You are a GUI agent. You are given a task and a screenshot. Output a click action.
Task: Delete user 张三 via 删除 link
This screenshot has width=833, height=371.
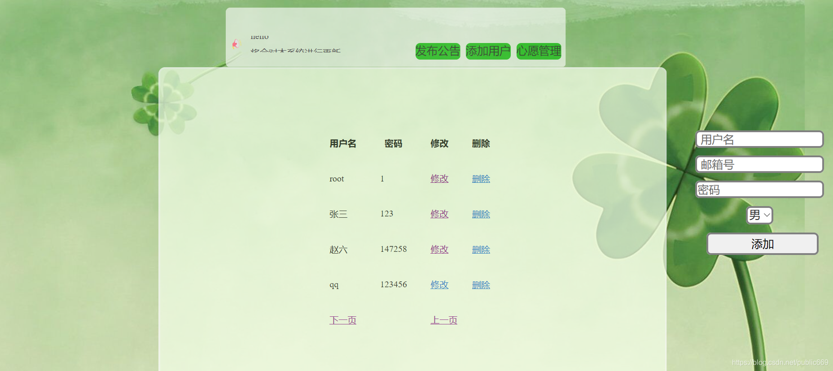tap(481, 214)
